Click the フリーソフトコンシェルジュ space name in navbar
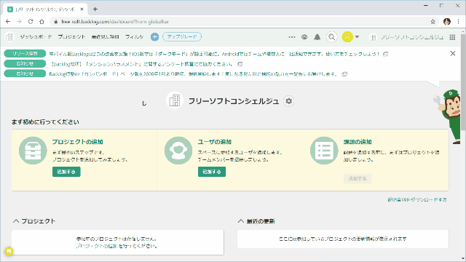The image size is (466, 262). (412, 37)
